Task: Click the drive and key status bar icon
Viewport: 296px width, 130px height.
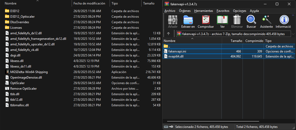Action: pos(169,127)
